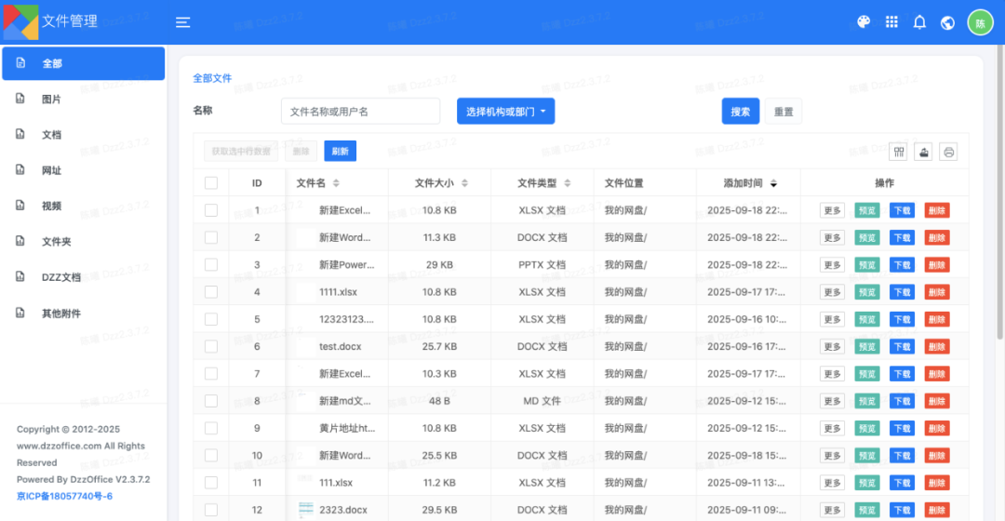
Task: Click the 文件名称或用户名 input field
Action: coord(360,112)
